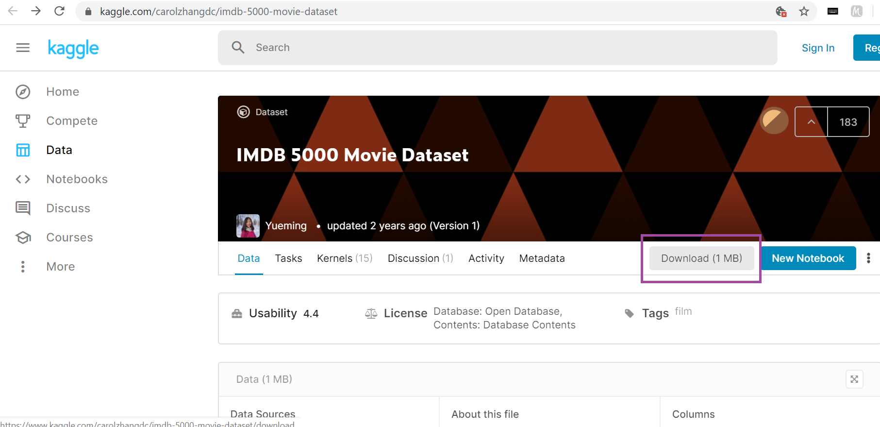The image size is (880, 427).
Task: Click the Discuss comment icon
Action: click(x=23, y=208)
